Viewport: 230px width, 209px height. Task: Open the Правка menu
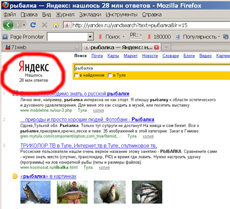pos(29,14)
